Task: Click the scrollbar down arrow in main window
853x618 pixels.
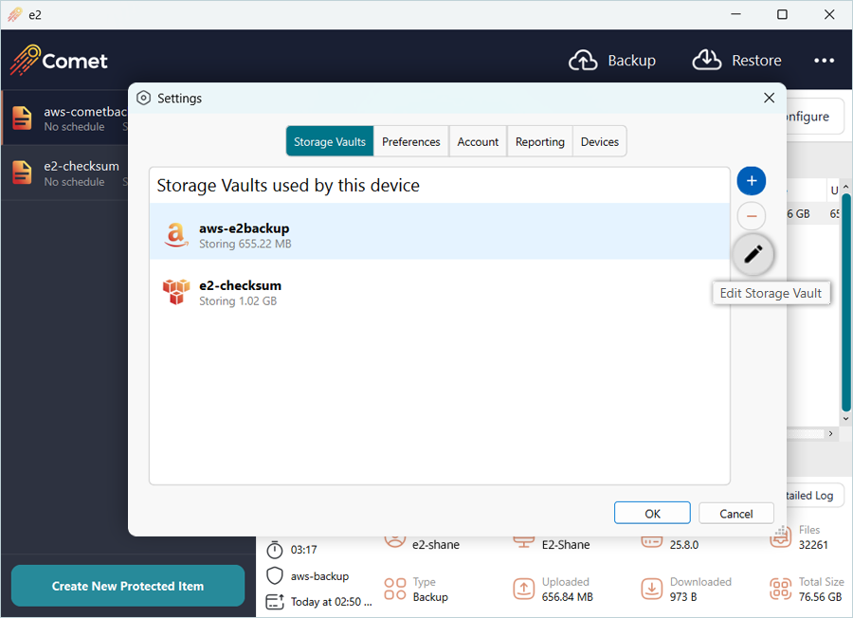Action: point(846,418)
